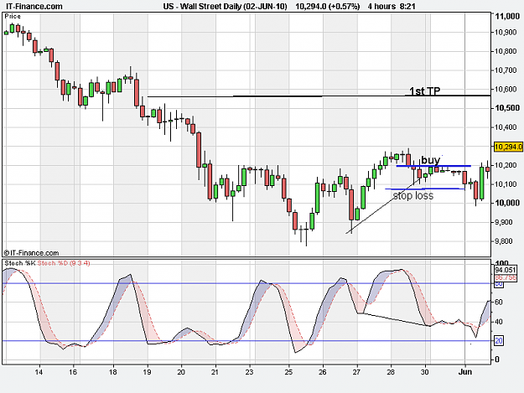Screen dimensions: 524x393
Task: Click the 9,900 price axis label
Action: pos(504,222)
